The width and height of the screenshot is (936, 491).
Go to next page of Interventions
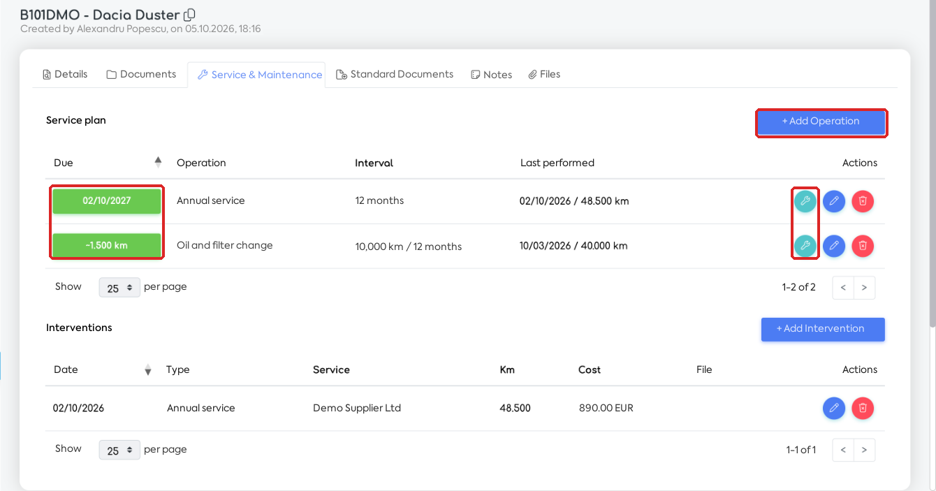click(x=865, y=450)
